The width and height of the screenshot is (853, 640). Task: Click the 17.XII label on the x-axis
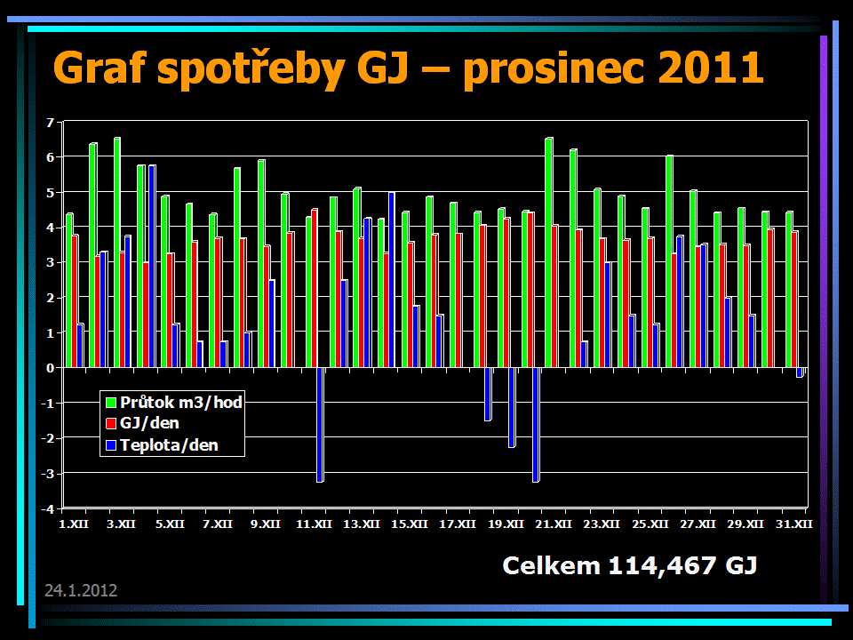point(458,524)
